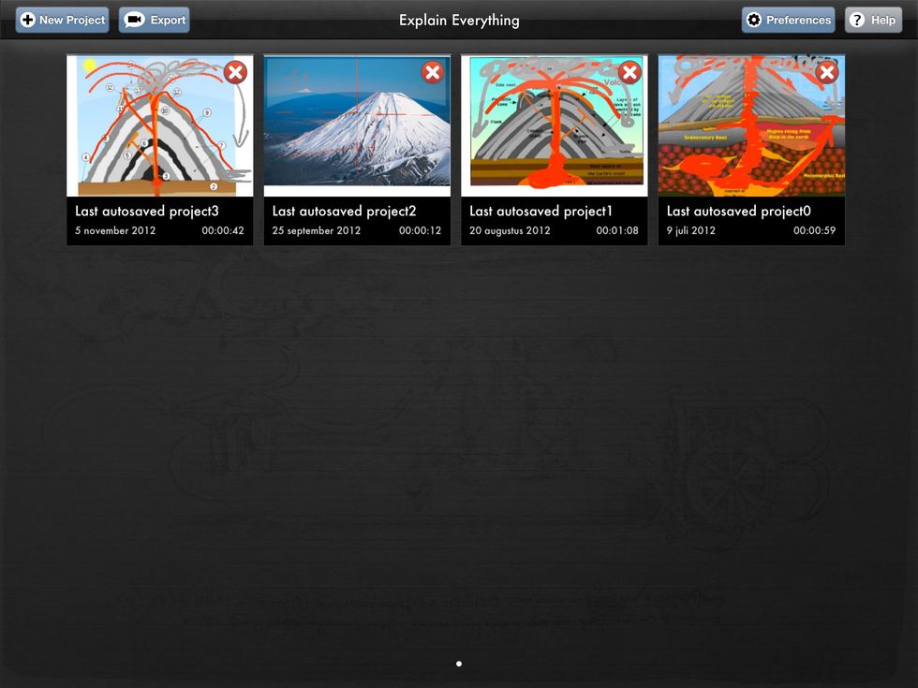Select title 'Last autosaved project3'

[x=147, y=212]
